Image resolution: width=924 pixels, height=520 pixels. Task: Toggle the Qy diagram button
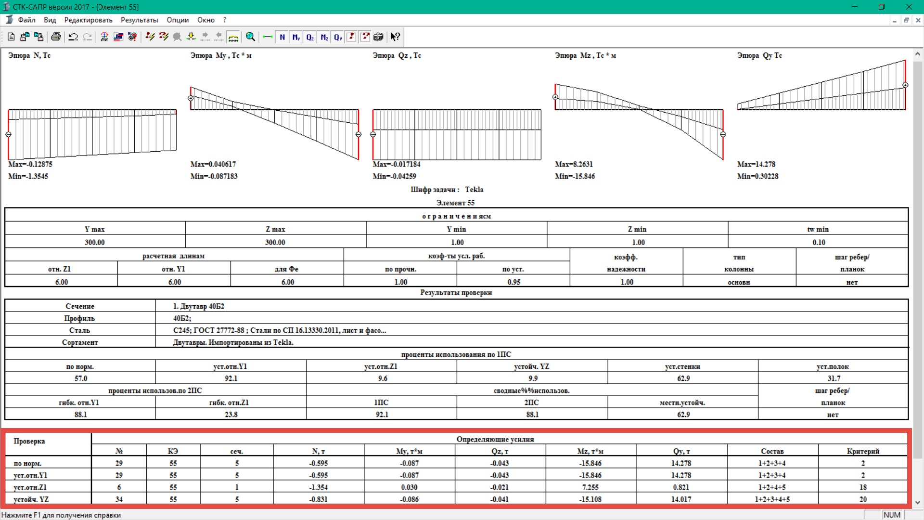coord(338,37)
